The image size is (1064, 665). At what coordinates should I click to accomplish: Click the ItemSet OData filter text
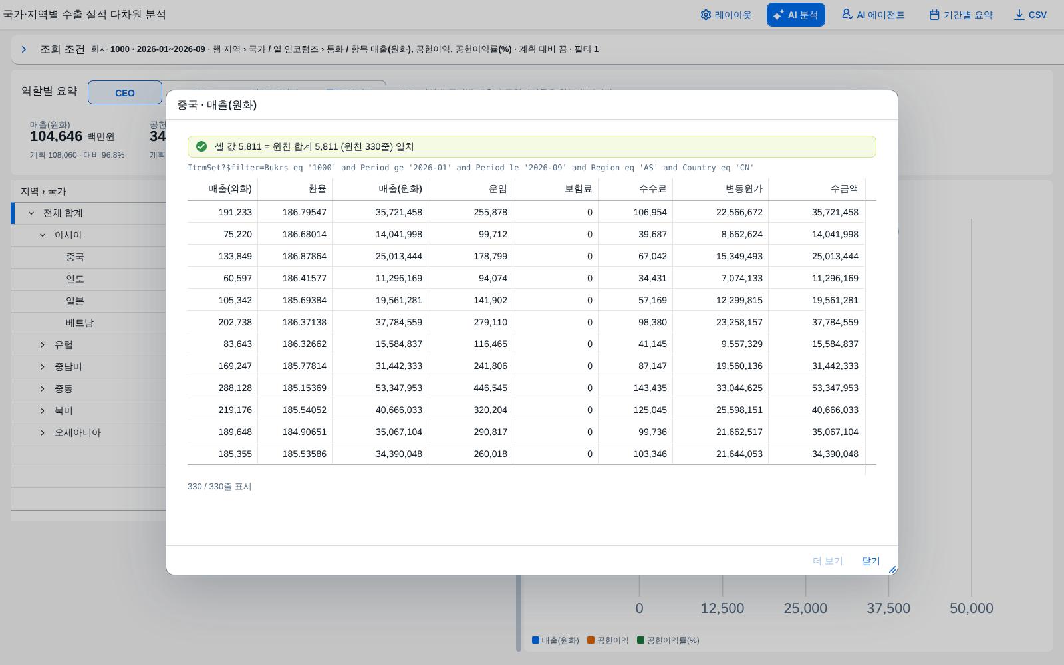point(471,168)
